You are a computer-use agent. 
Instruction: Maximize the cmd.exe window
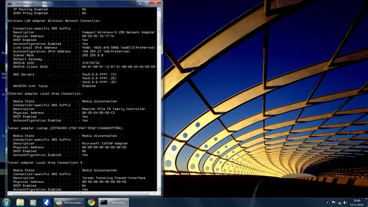[x=147, y=3]
